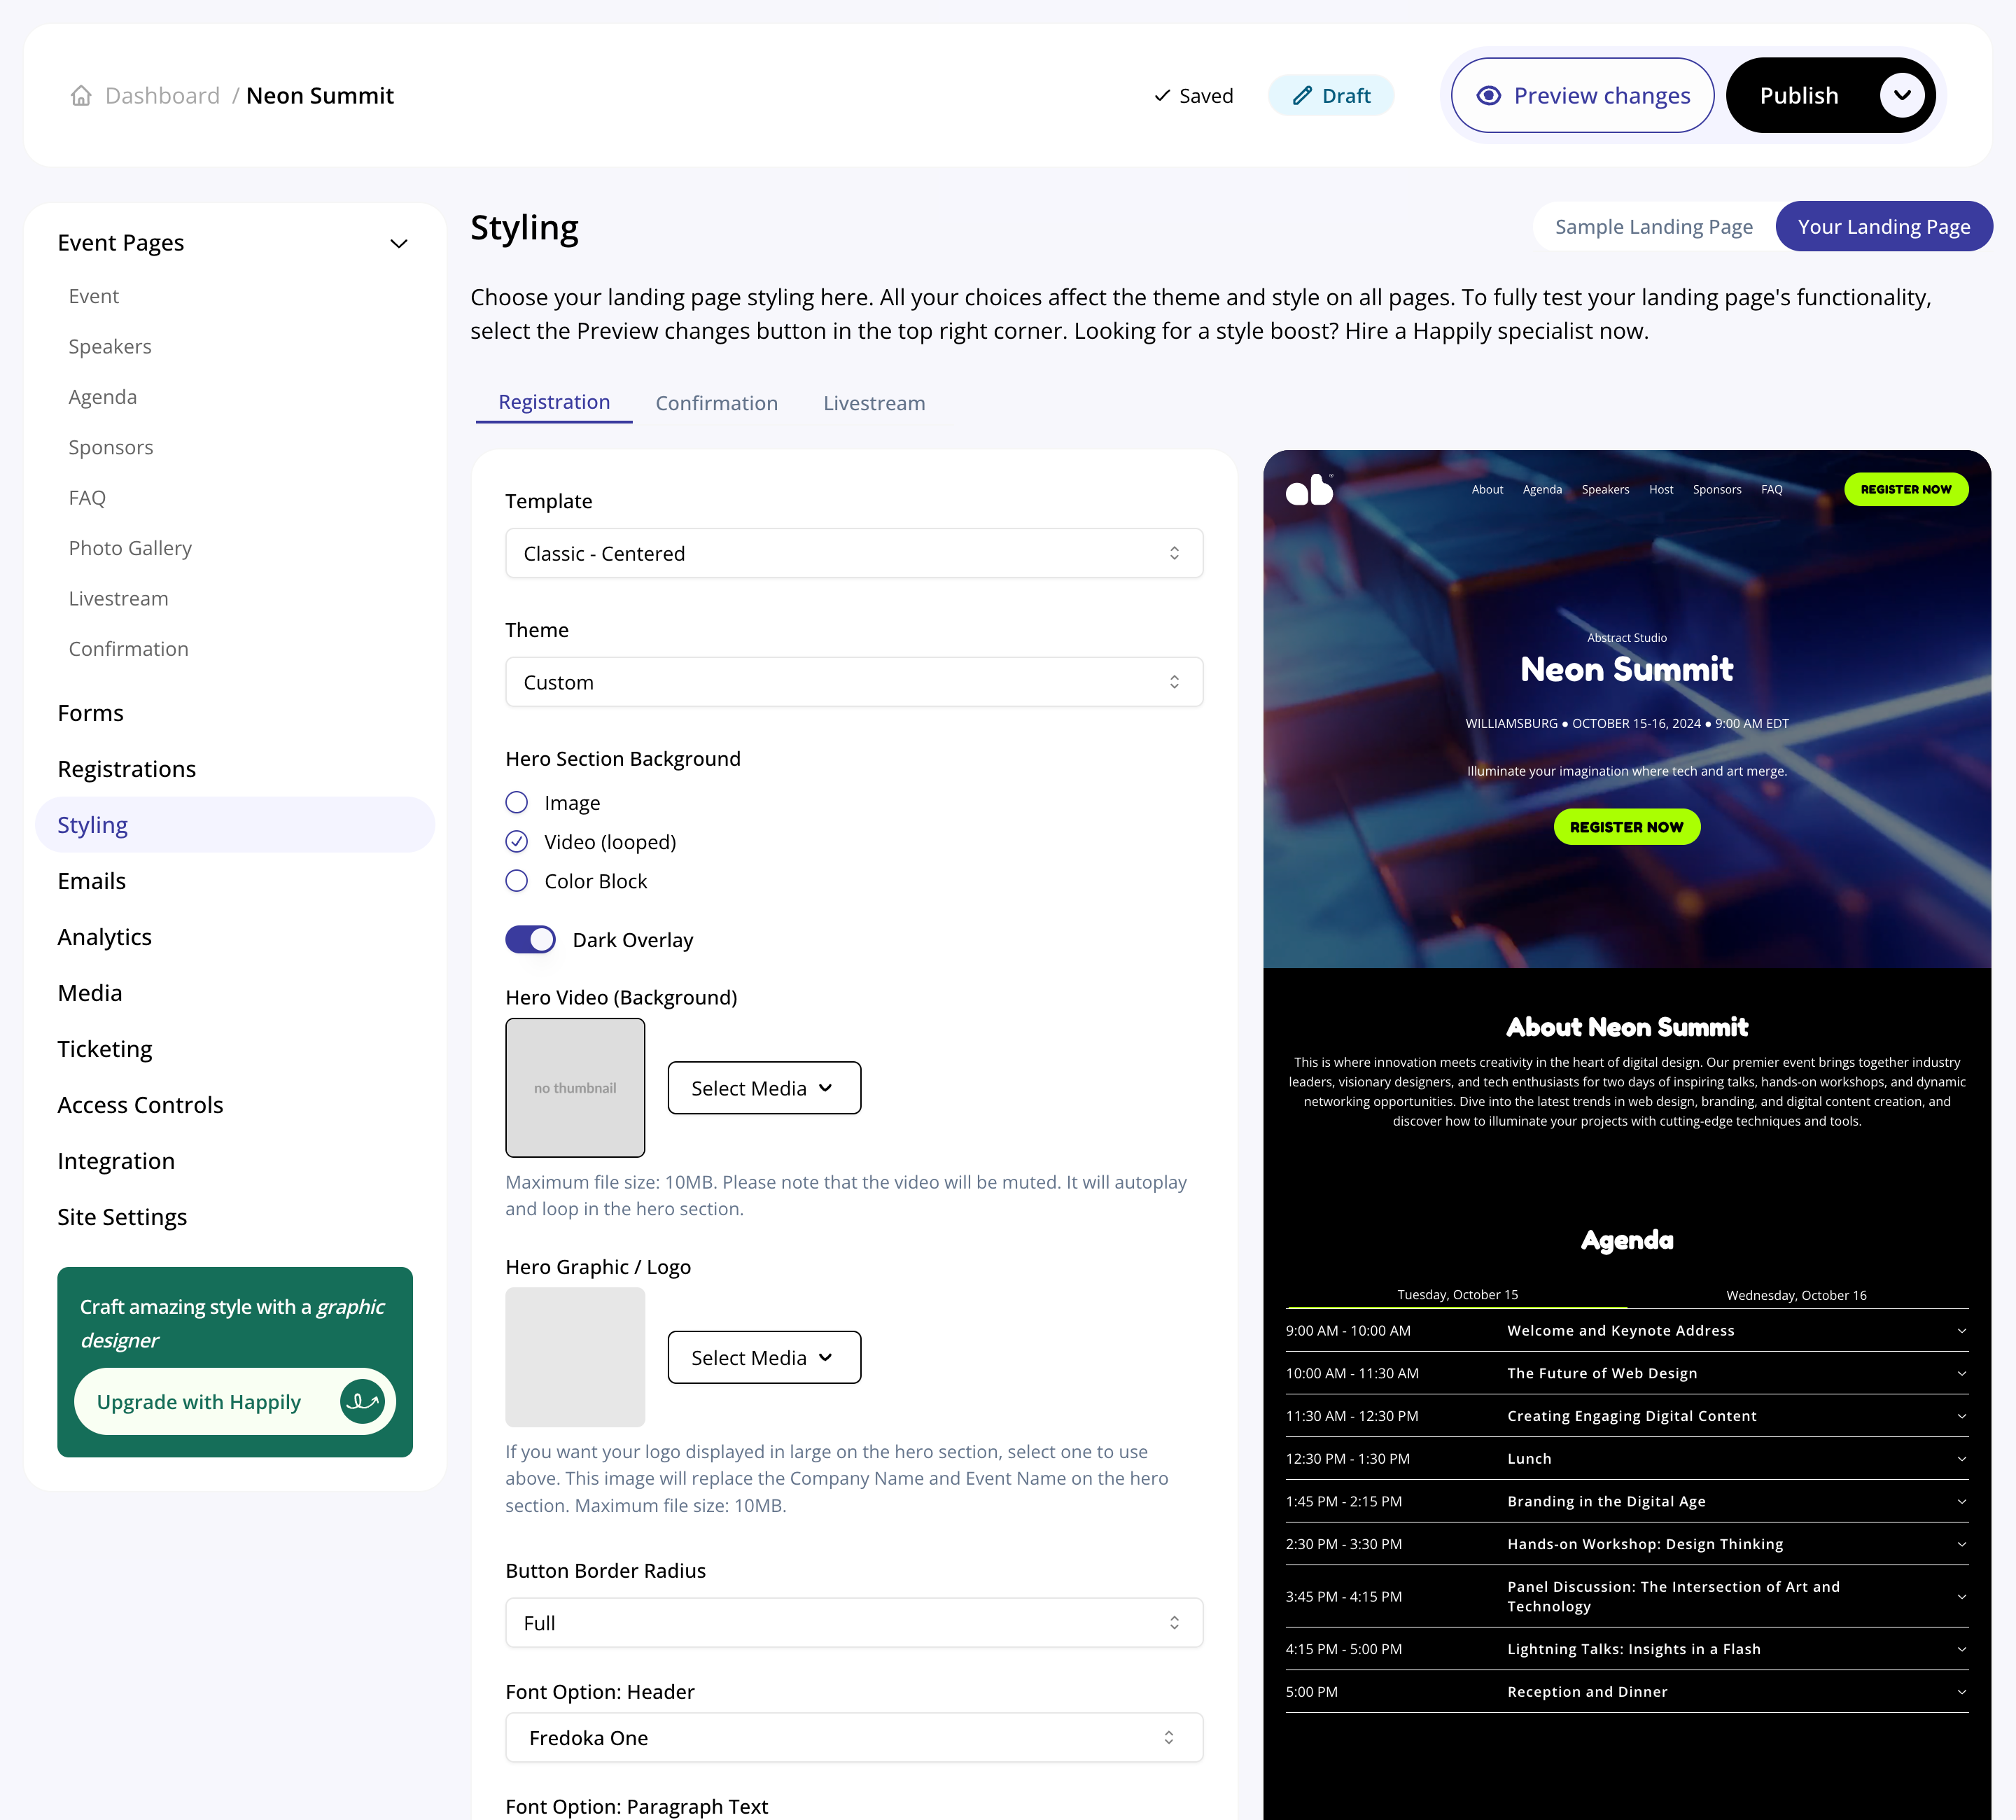The width and height of the screenshot is (2016, 1820).
Task: Open the Template dropdown Classic - Centered
Action: [x=853, y=553]
